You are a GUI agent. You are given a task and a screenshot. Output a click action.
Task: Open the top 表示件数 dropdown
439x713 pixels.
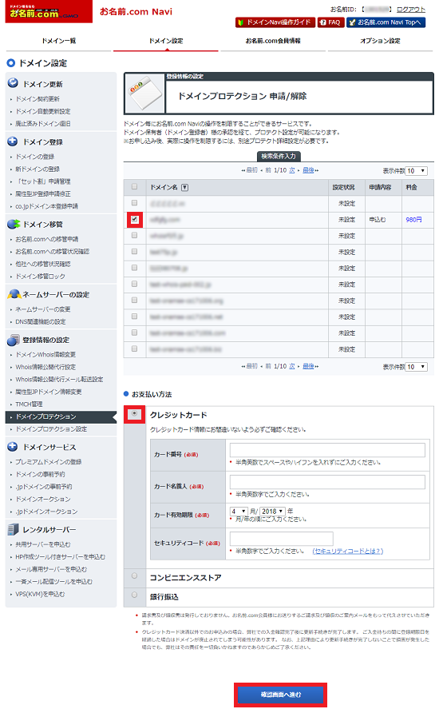click(x=417, y=171)
